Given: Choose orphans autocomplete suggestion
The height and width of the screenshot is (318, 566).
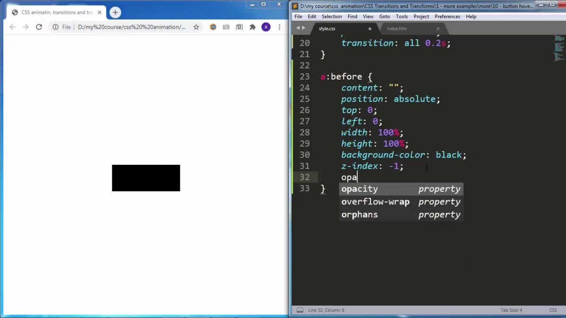Looking at the screenshot, I should coord(401,215).
